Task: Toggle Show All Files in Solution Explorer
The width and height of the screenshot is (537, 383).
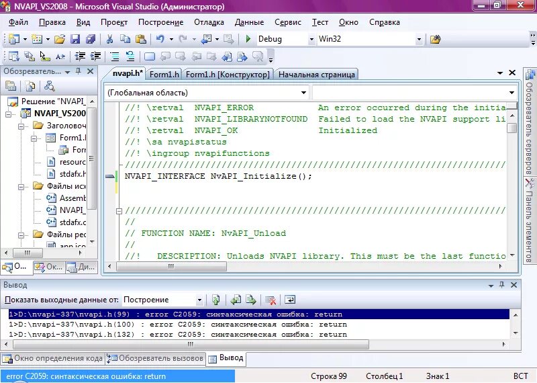Action: 30,86
